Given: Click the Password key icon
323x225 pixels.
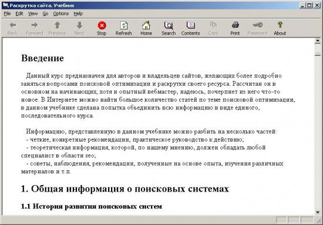Looking at the screenshot, I should coord(257,25).
